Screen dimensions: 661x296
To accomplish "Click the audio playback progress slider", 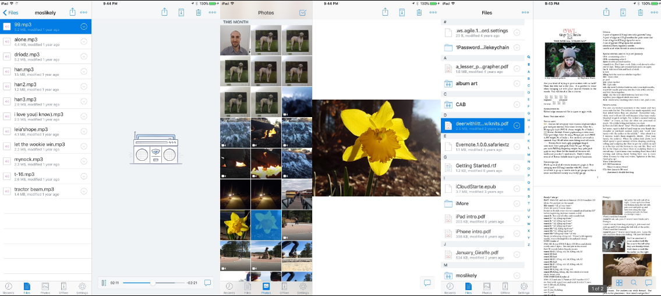I will pyautogui.click(x=153, y=283).
